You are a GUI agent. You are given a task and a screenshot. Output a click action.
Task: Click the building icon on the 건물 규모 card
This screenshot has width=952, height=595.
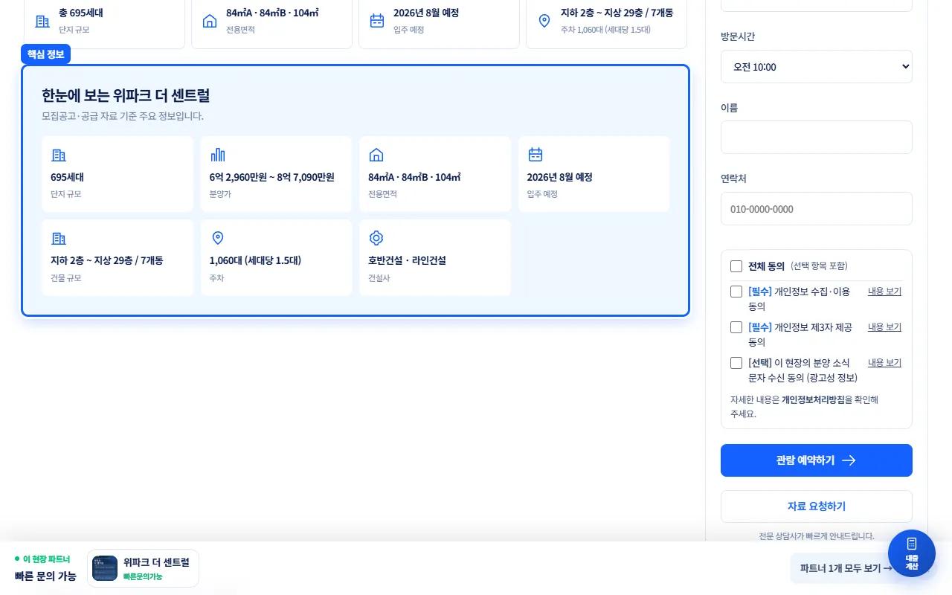58,238
